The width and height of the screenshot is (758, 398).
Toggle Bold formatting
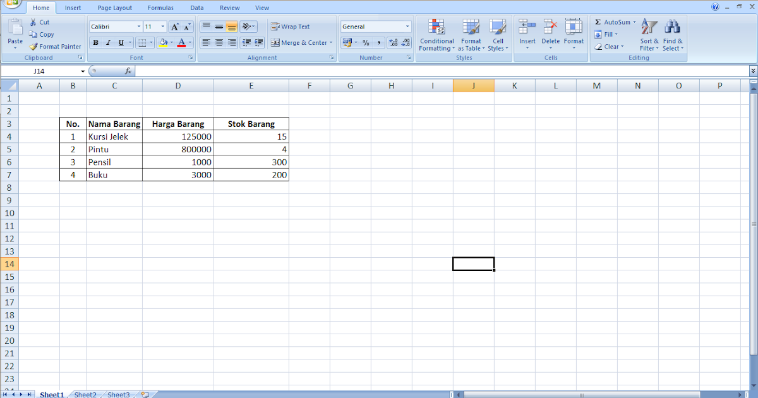pos(95,42)
